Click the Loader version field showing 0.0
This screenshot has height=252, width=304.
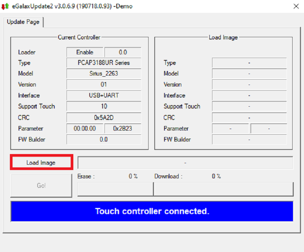(122, 52)
